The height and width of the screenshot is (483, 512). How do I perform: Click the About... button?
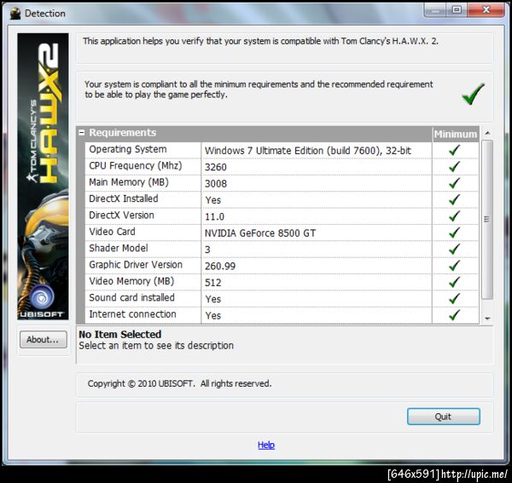click(x=44, y=340)
